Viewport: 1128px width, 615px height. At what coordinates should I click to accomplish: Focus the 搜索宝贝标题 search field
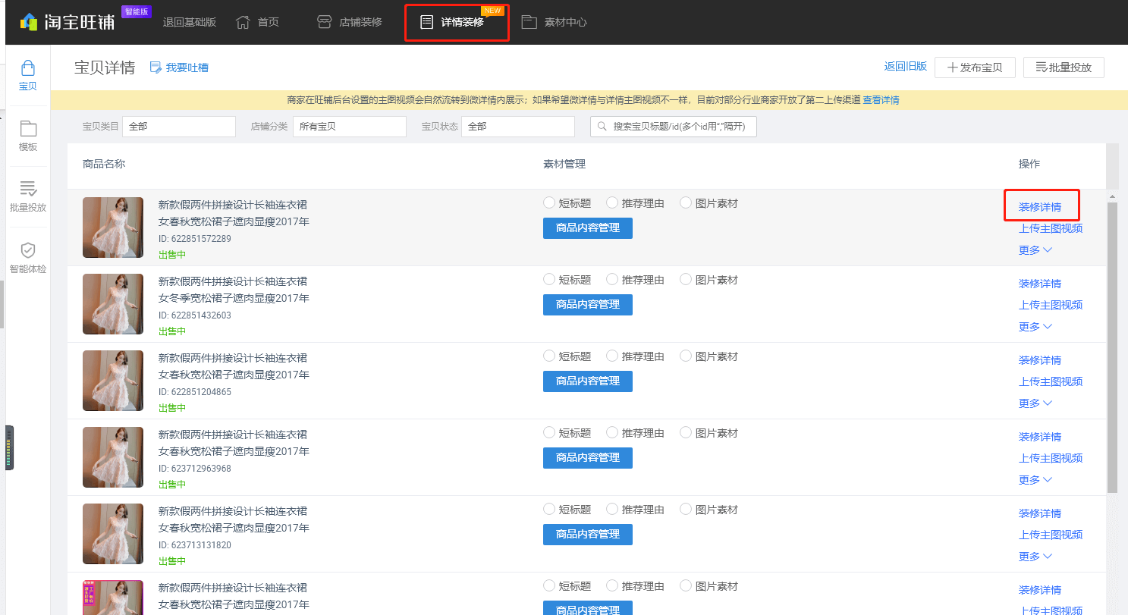click(674, 127)
